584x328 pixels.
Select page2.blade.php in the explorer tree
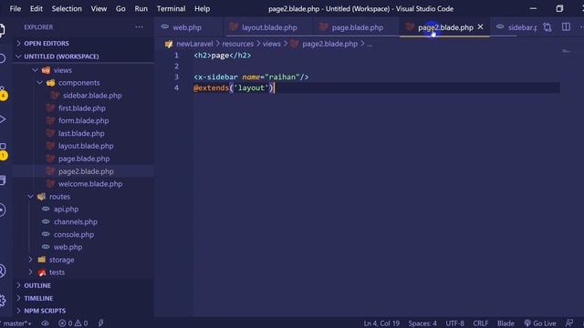83,171
